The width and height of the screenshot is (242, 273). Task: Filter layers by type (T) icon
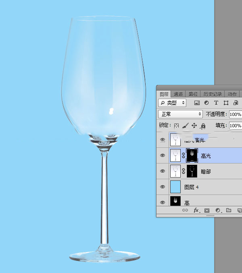216,103
